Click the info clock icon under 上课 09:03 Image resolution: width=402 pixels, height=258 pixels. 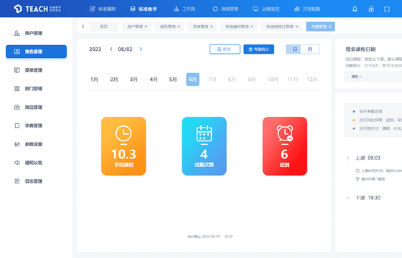click(x=357, y=171)
